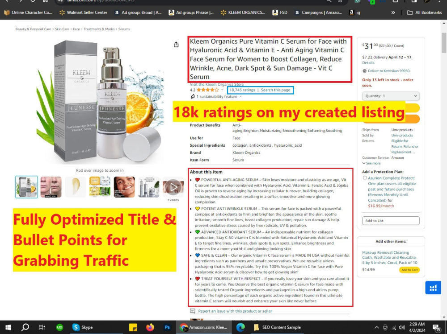The height and width of the screenshot is (334, 447).
Task: Click the Add to List button
Action: click(391, 220)
